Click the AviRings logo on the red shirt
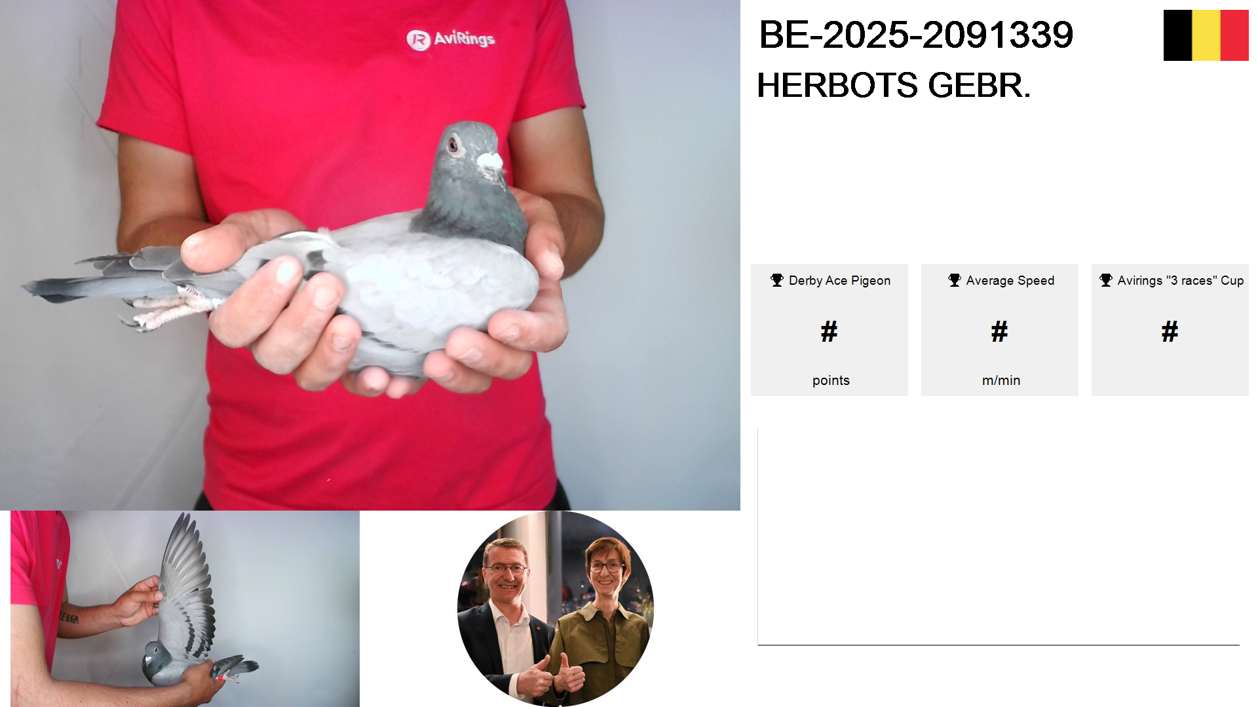Screen dimensions: 1258x707 point(451,39)
